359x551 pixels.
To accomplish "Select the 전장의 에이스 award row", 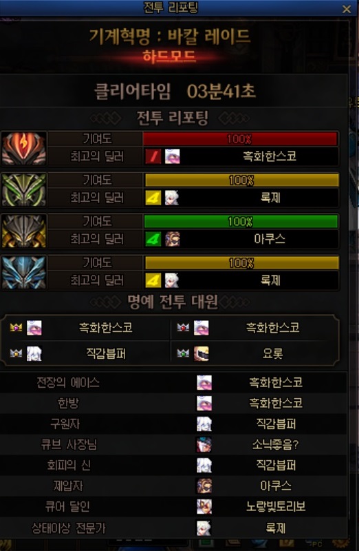I will point(173,382).
